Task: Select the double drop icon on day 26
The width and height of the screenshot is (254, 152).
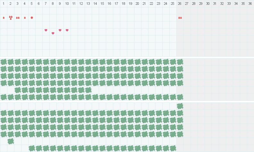Action: tap(180, 18)
